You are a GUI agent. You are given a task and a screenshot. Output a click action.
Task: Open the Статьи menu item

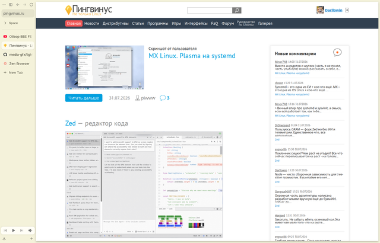pyautogui.click(x=138, y=24)
